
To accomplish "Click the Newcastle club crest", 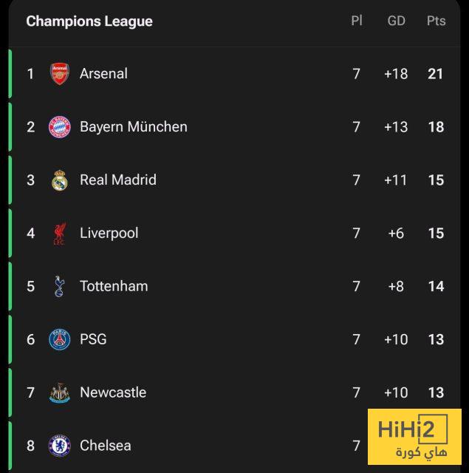I will [x=60, y=393].
